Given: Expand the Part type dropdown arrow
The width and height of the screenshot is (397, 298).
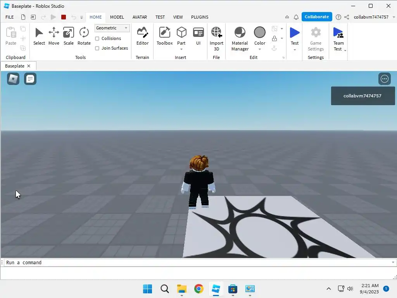Looking at the screenshot, I should [181, 49].
